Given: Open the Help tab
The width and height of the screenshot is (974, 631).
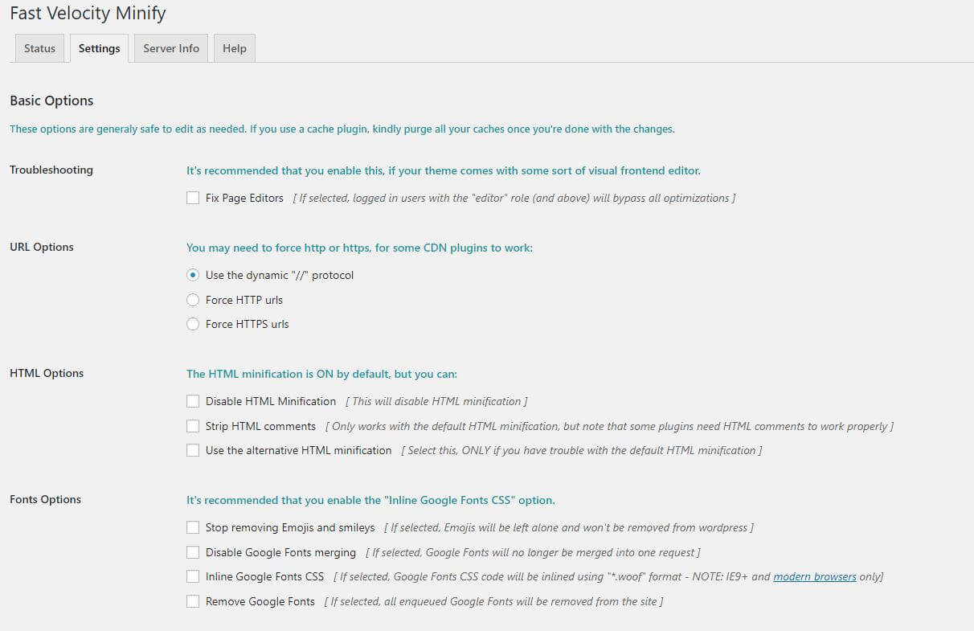Looking at the screenshot, I should click(235, 48).
